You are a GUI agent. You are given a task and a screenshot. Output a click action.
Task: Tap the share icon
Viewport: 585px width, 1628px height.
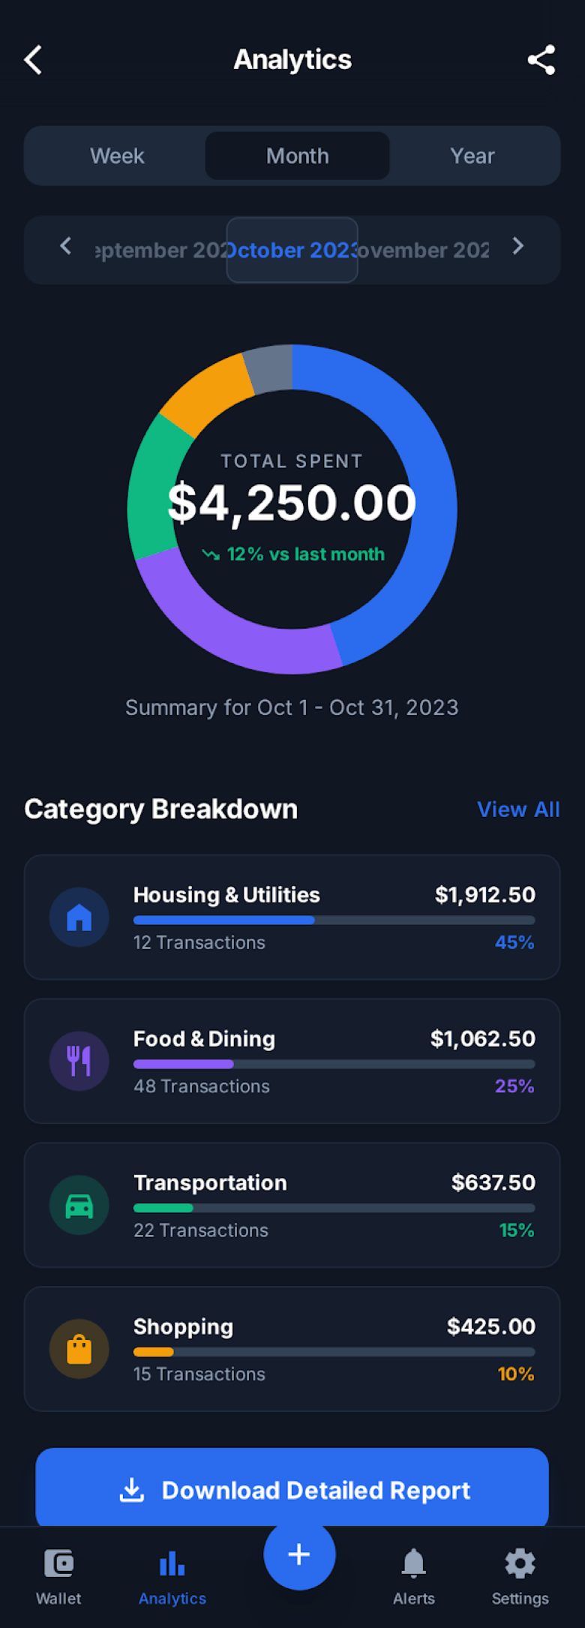click(541, 60)
